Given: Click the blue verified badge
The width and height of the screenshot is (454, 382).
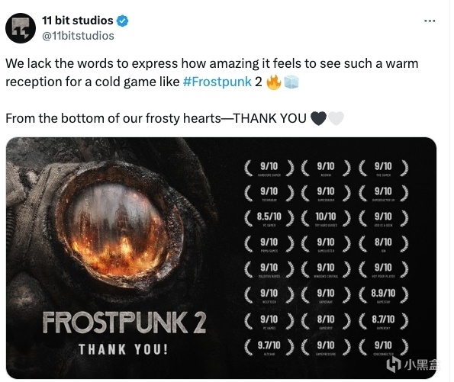Looking at the screenshot, I should (x=122, y=21).
